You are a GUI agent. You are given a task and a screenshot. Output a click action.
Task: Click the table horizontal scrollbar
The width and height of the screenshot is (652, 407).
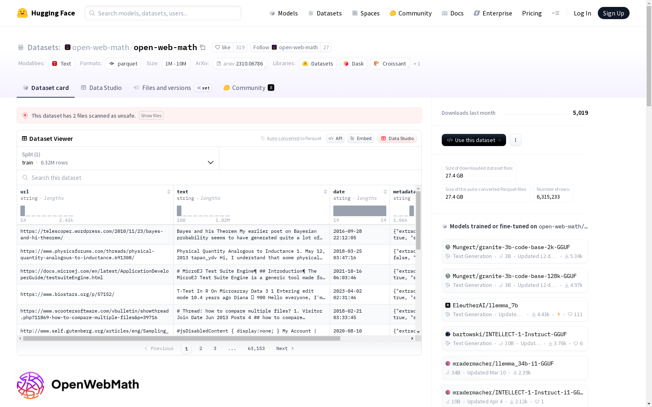click(x=182, y=338)
